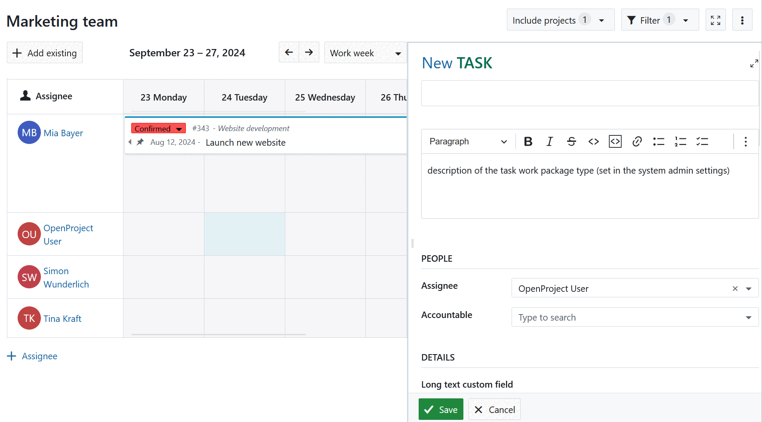Save the new task

coord(441,409)
